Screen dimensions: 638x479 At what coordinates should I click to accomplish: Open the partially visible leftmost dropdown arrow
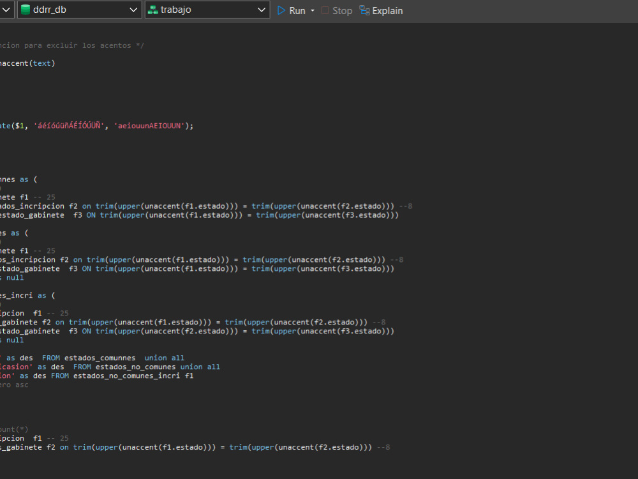[x=6, y=10]
